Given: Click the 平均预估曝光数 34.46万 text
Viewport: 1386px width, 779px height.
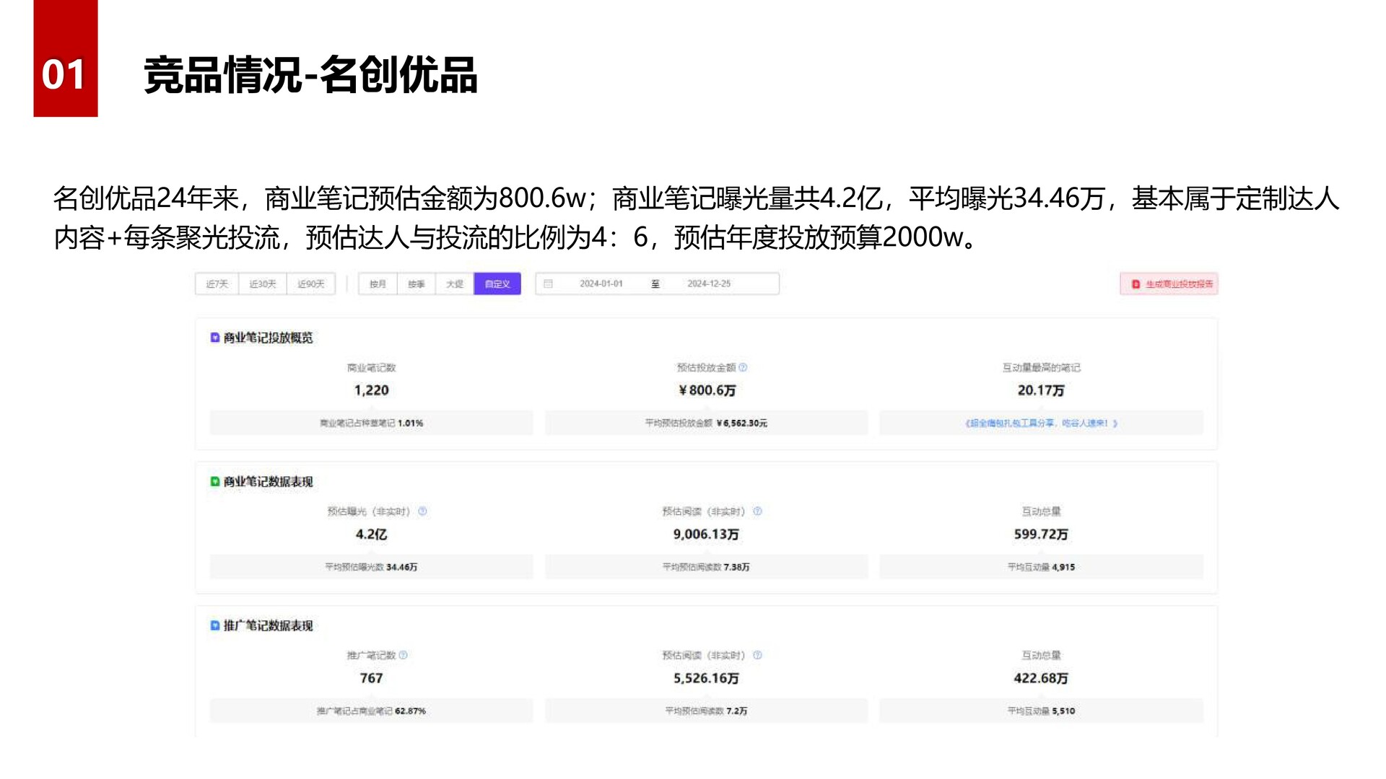Looking at the screenshot, I should point(371,568).
